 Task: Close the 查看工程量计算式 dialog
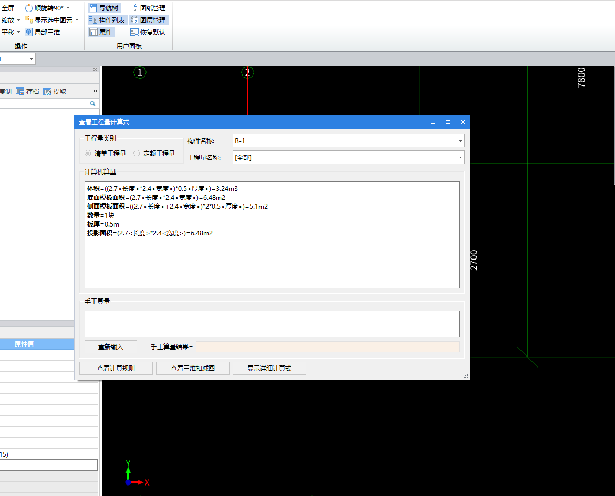pos(462,122)
